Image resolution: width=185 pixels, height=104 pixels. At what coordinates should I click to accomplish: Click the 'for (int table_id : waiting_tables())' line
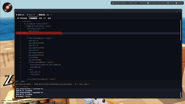[36, 24]
